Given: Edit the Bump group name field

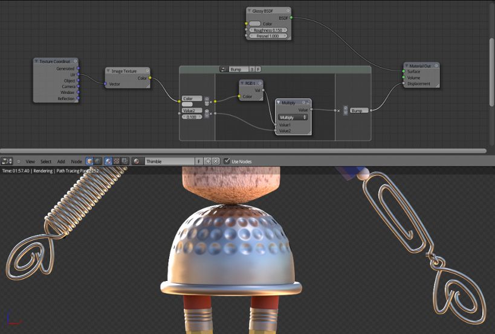Looking at the screenshot, I should tap(239, 69).
